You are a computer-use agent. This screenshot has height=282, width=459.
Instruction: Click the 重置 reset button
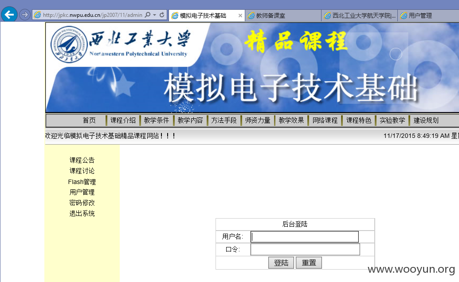click(309, 262)
